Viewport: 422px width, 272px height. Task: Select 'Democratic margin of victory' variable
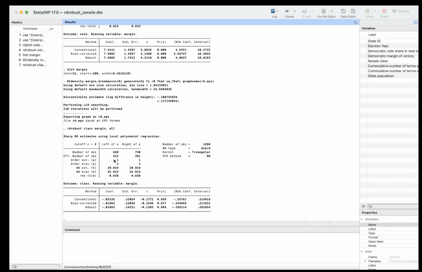[391, 56]
